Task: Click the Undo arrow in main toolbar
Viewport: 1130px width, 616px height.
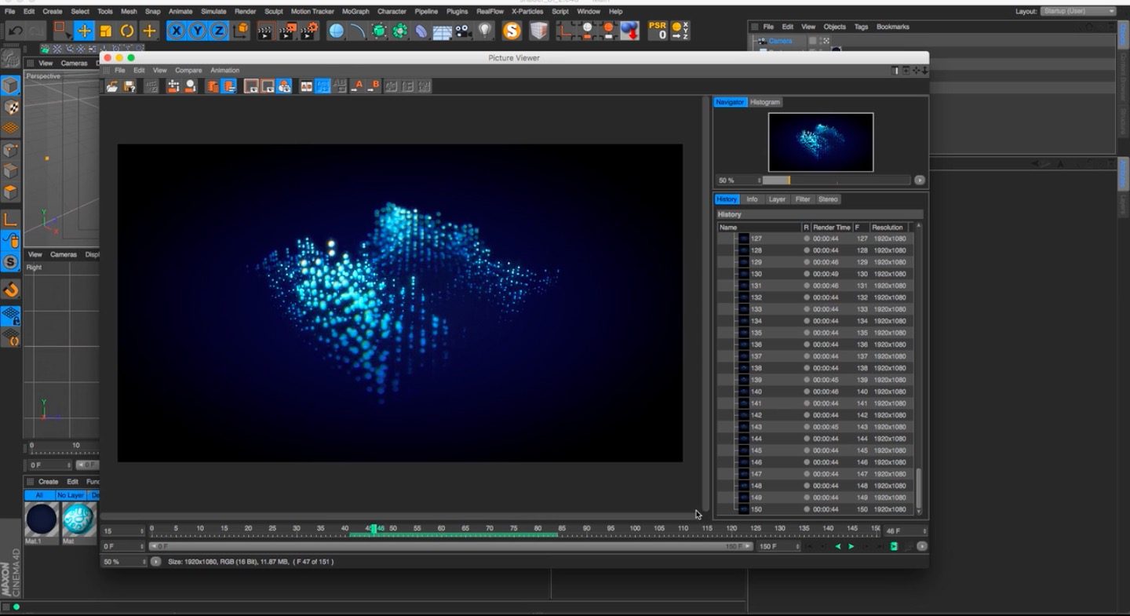Action: 15,31
